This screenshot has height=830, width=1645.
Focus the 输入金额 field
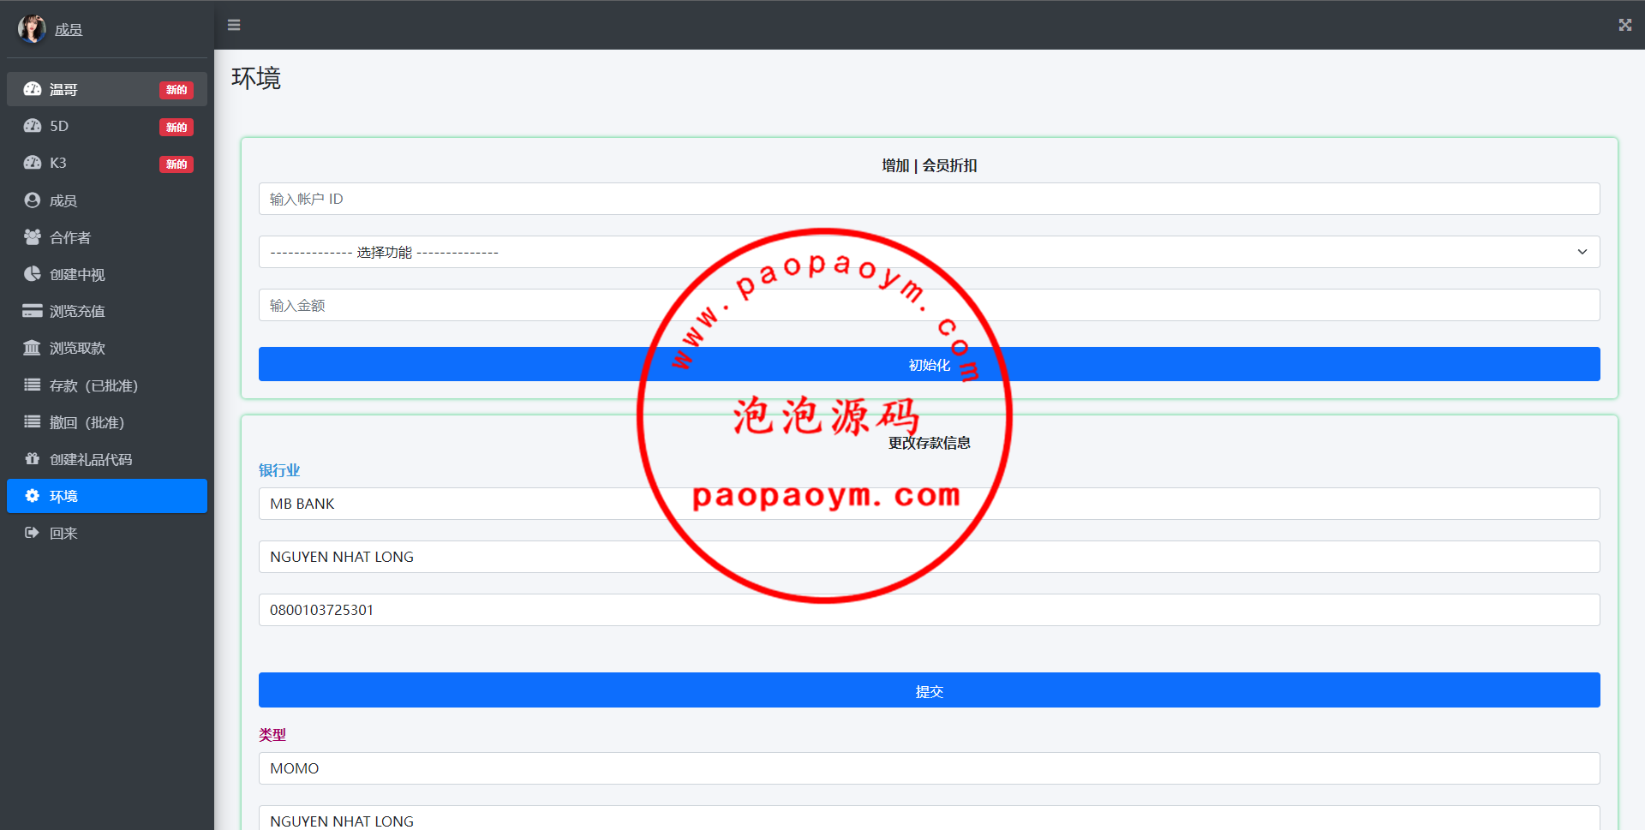pos(929,305)
